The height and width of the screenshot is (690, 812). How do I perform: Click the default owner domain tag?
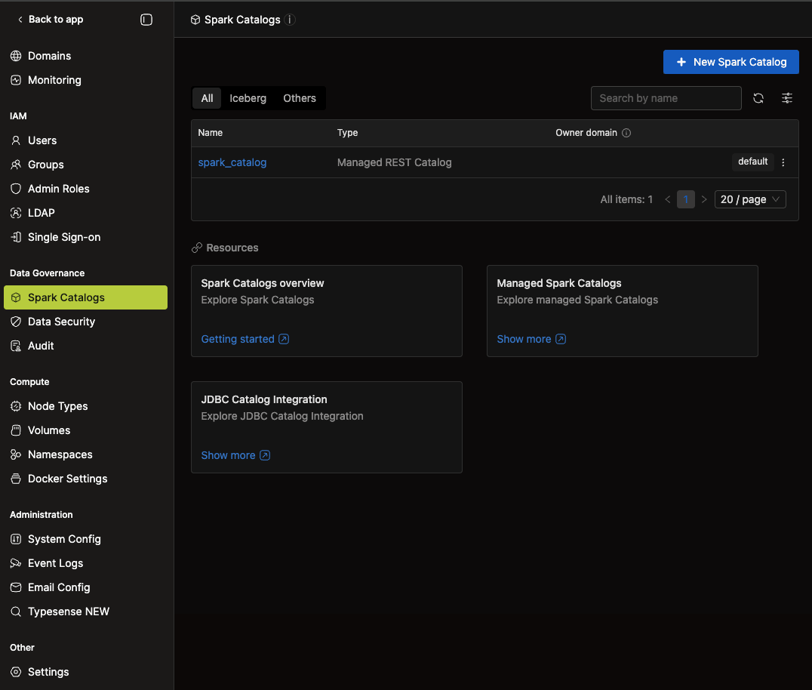752,162
